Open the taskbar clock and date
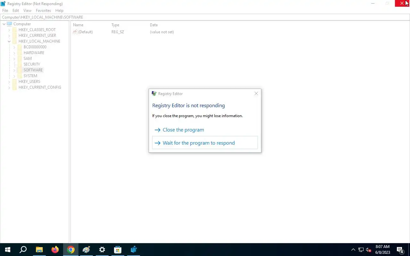Viewport: 410px width, 256px height. pos(382,250)
